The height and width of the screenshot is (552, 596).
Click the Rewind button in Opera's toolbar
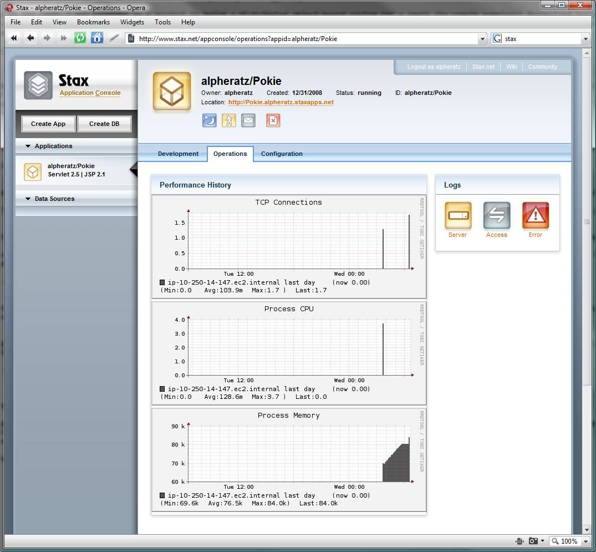point(14,38)
